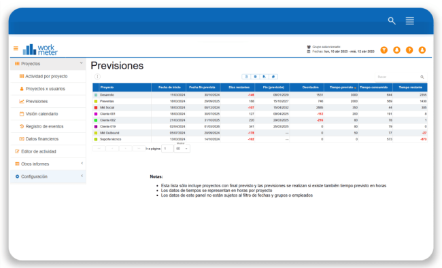Click the magnifier icon in the Buscar field
Screen dimensions: 442x268
point(422,77)
